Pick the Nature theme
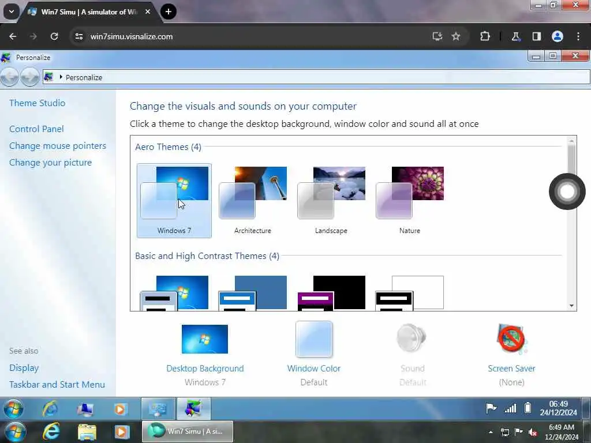Image resolution: width=591 pixels, height=443 pixels. click(x=410, y=200)
